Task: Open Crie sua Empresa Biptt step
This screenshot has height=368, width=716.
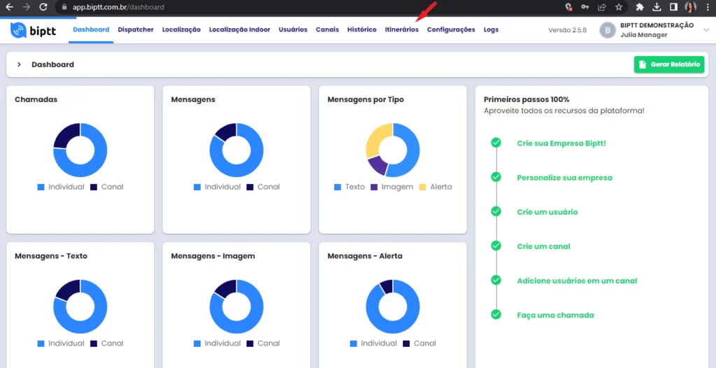Action: [x=561, y=143]
